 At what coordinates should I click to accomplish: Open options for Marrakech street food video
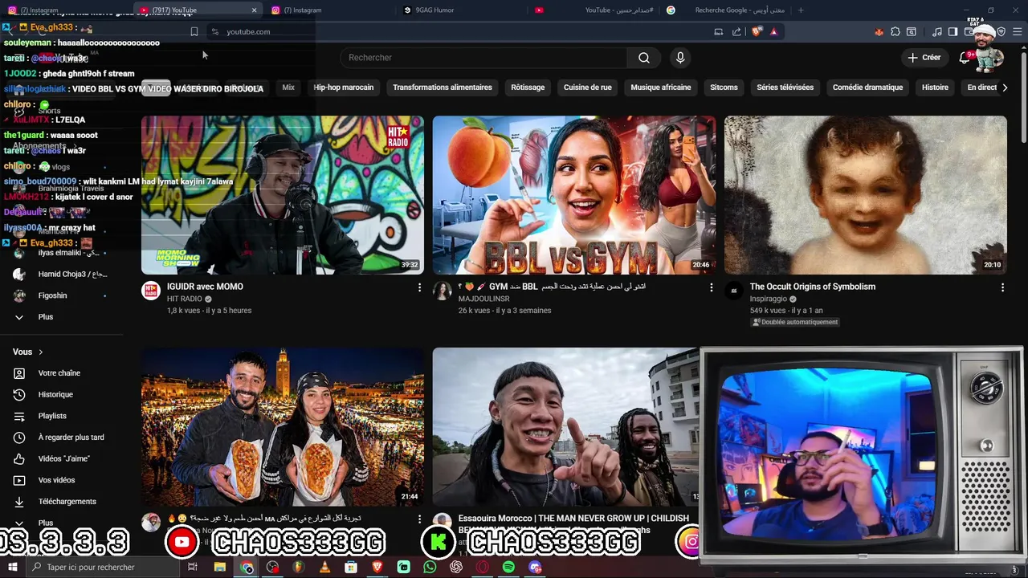(419, 519)
